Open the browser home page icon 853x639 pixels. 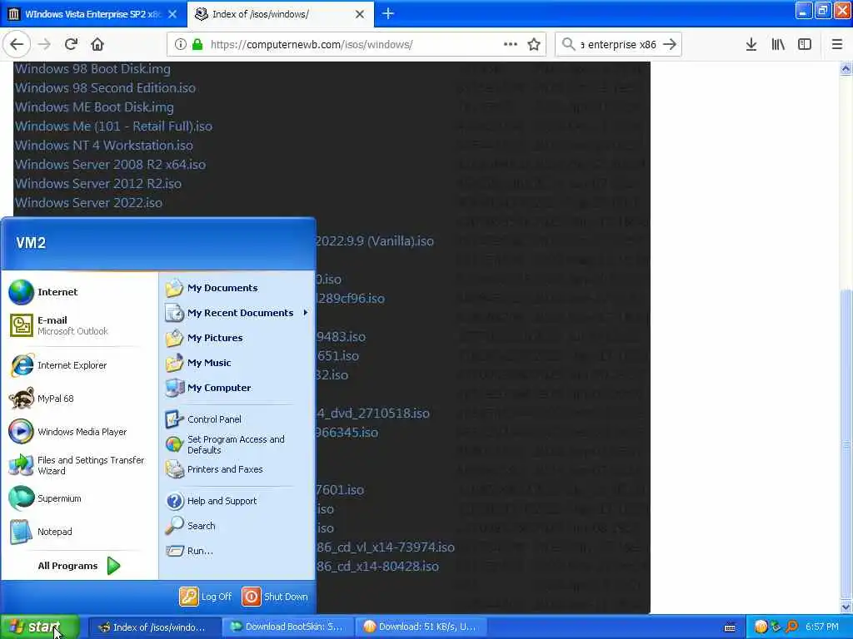coord(97,44)
